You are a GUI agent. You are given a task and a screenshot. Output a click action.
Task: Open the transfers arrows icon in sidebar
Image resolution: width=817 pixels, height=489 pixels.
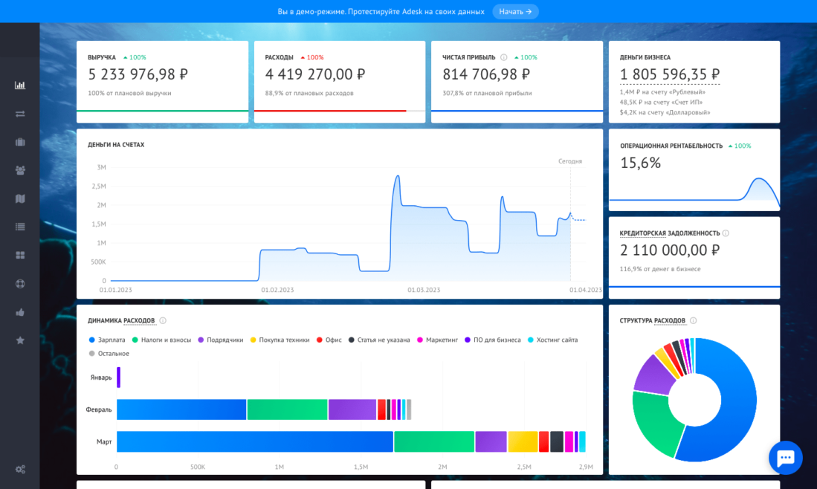pyautogui.click(x=20, y=114)
